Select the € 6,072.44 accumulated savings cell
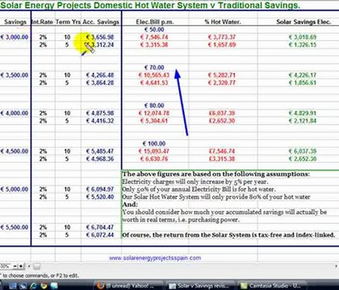The width and height of the screenshot is (339, 290). tap(100, 235)
